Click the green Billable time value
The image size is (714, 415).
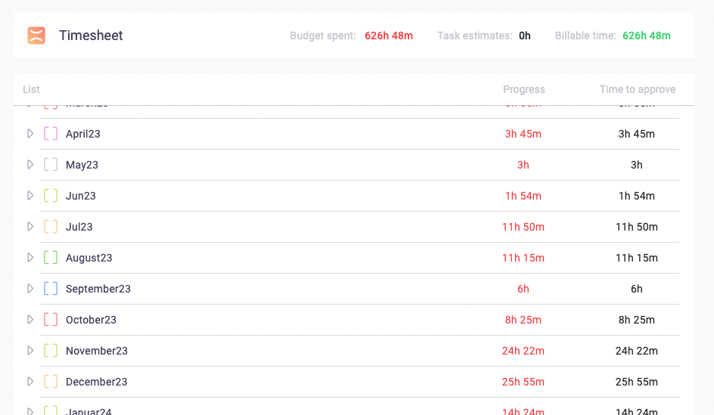646,36
